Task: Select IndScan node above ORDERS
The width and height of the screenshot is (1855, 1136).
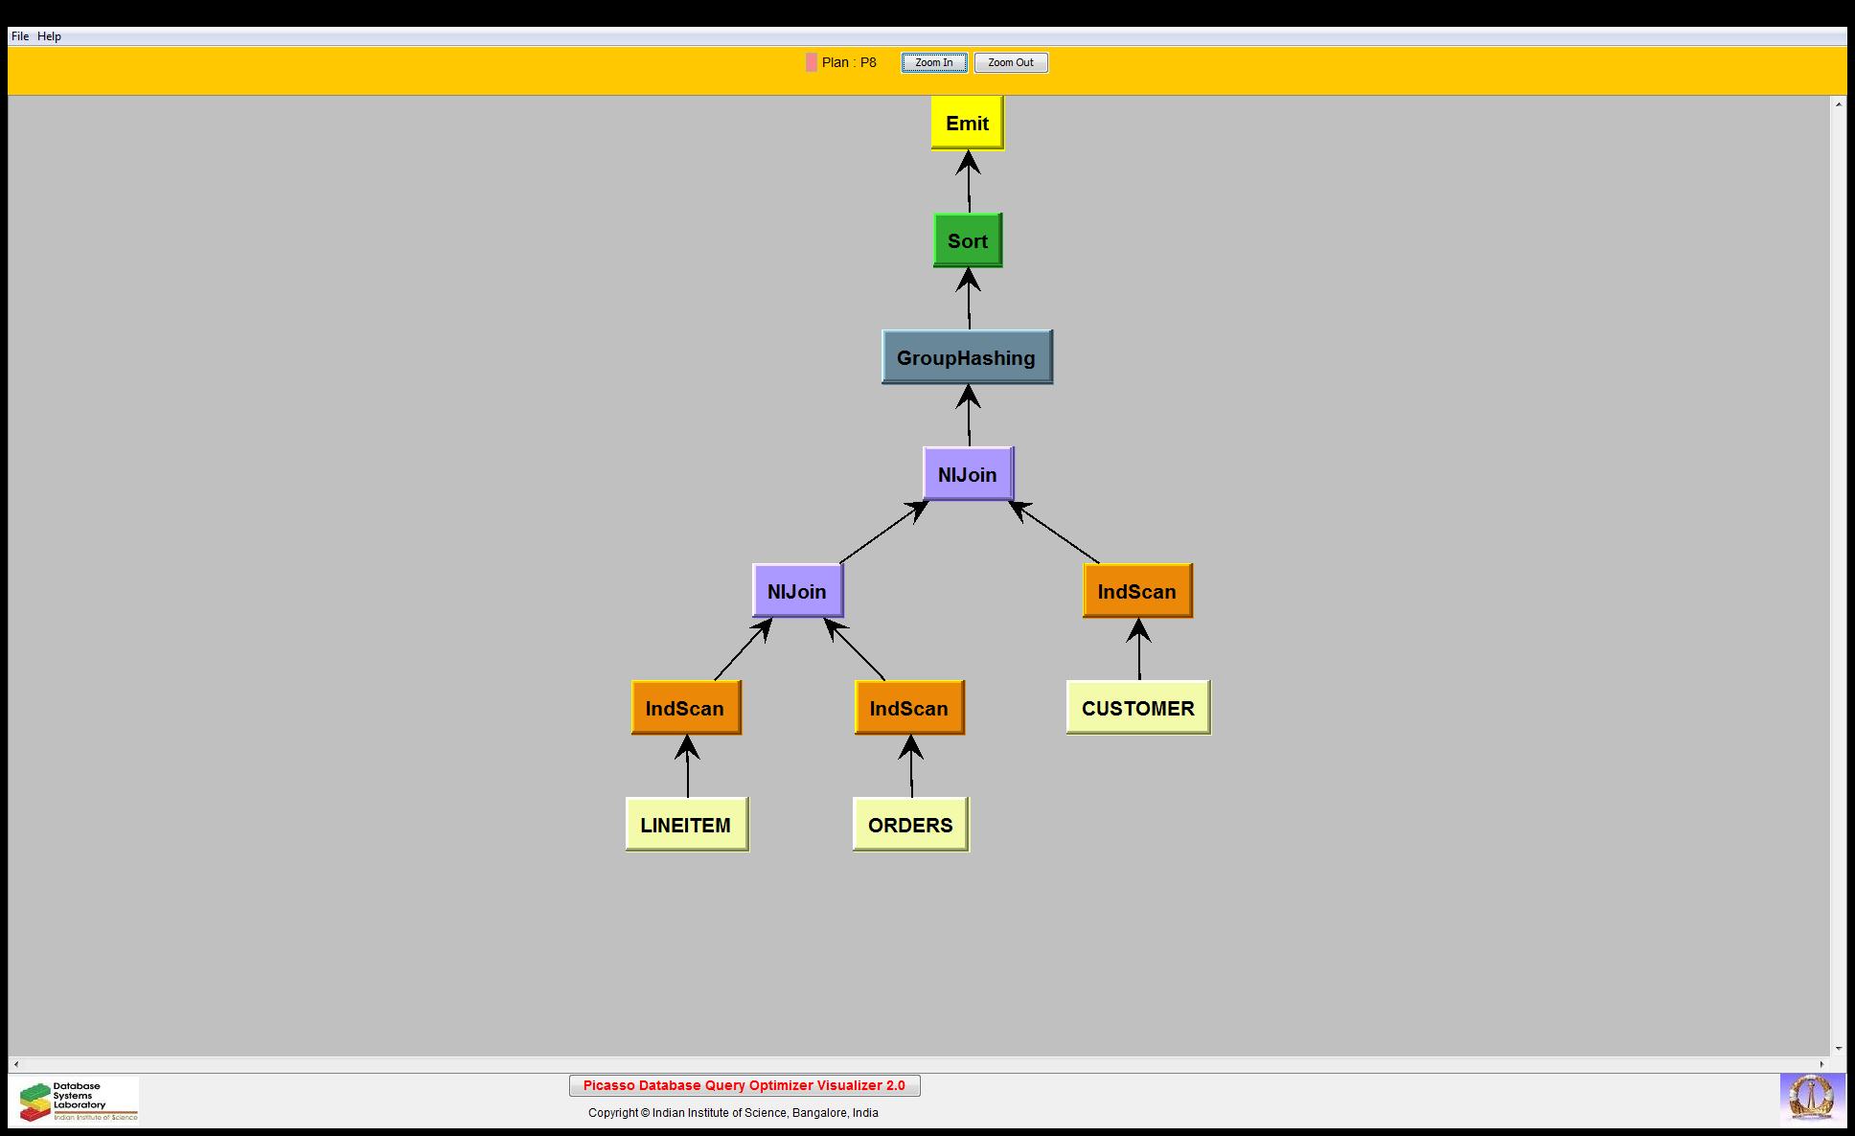Action: coord(908,708)
